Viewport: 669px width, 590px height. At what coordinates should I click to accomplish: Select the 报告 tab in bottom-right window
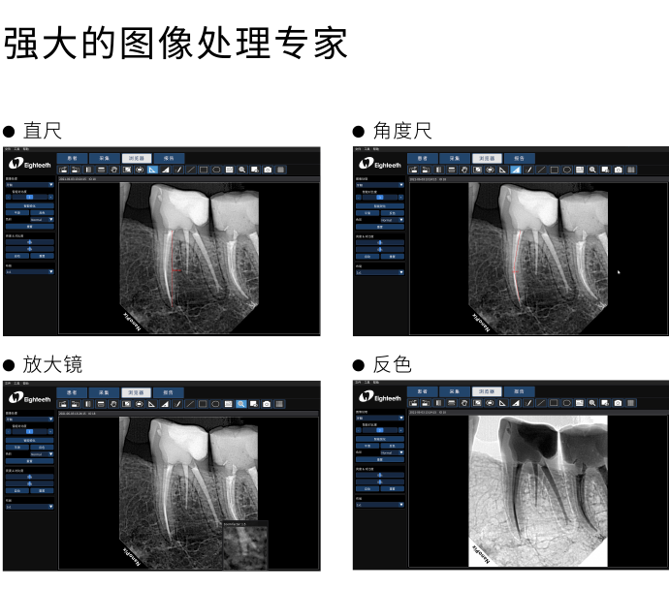coord(519,390)
